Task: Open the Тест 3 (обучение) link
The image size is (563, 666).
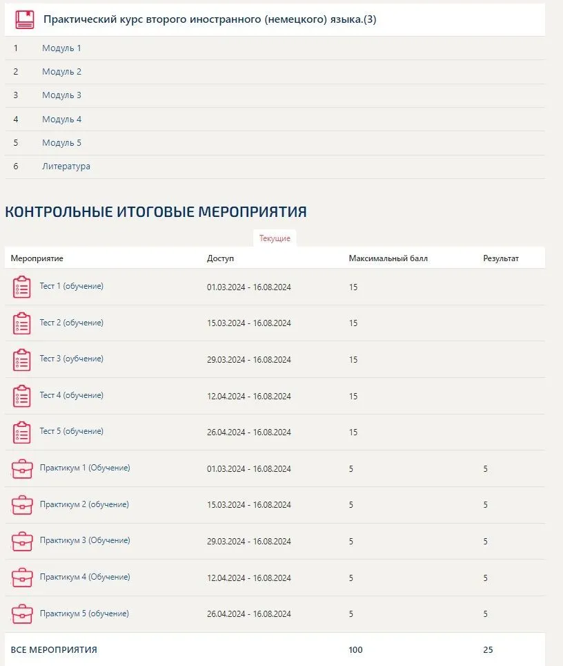Action: click(72, 359)
